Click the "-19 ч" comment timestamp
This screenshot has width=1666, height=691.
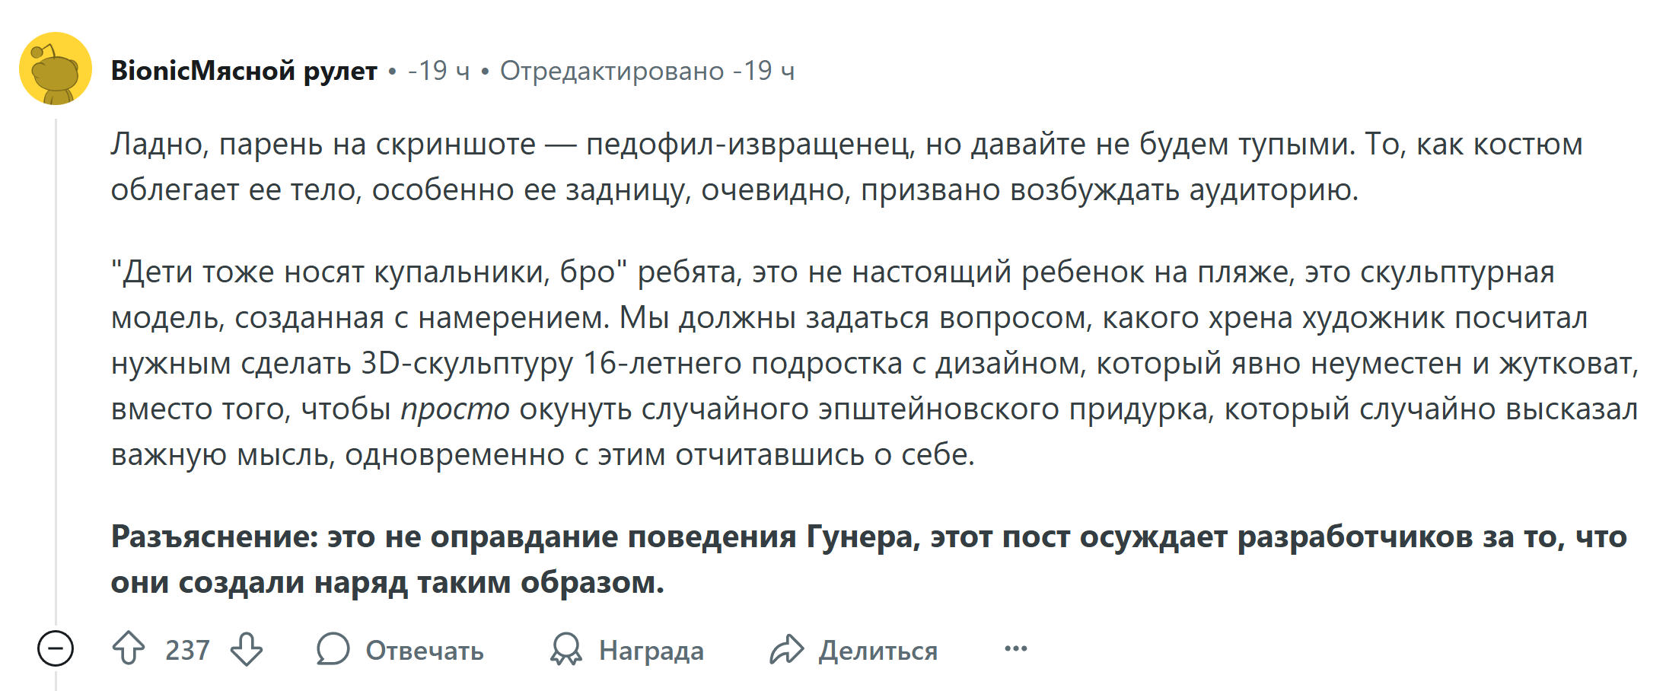point(439,71)
